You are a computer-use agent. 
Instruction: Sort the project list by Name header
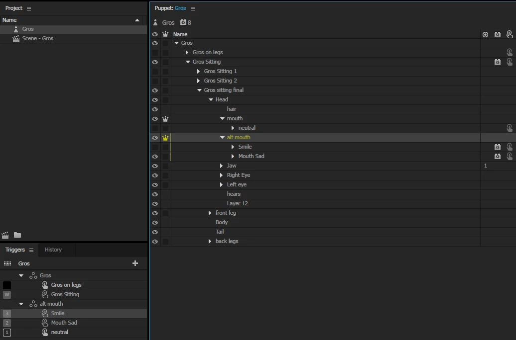(x=72, y=20)
